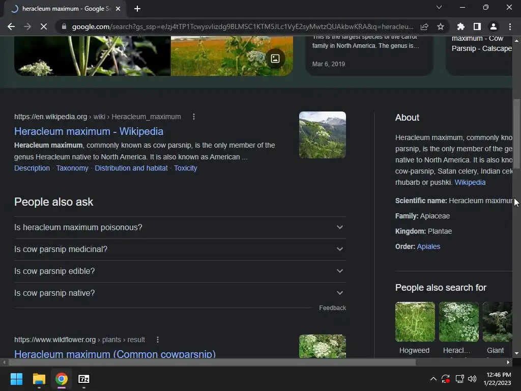Screen dimensions: 521x391
Task: Select the Heracl... related search thumbnail
Action: [458, 322]
